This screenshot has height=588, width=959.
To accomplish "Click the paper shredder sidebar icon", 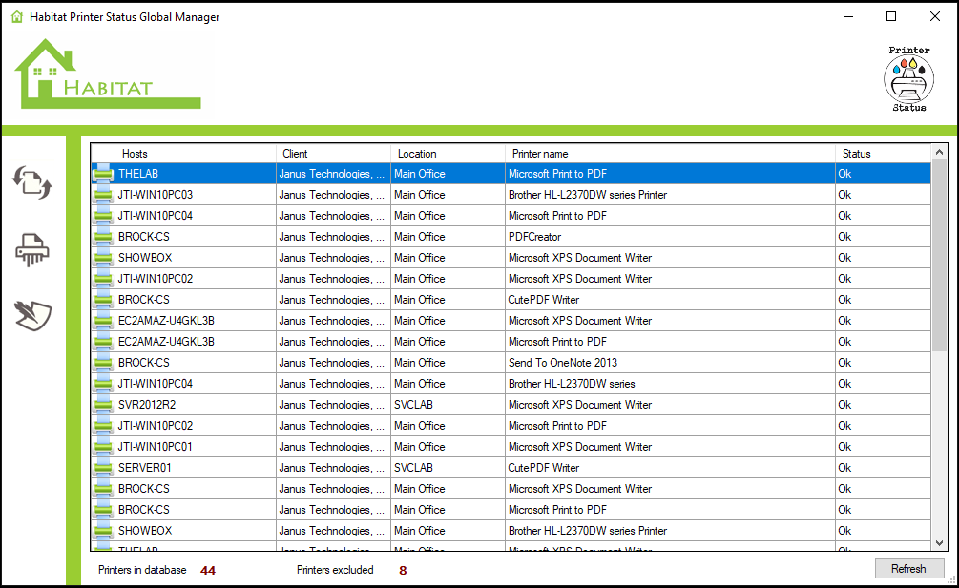I will 32,250.
